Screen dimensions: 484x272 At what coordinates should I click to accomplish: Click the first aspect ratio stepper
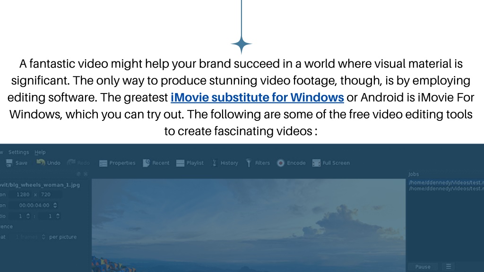[28, 216]
